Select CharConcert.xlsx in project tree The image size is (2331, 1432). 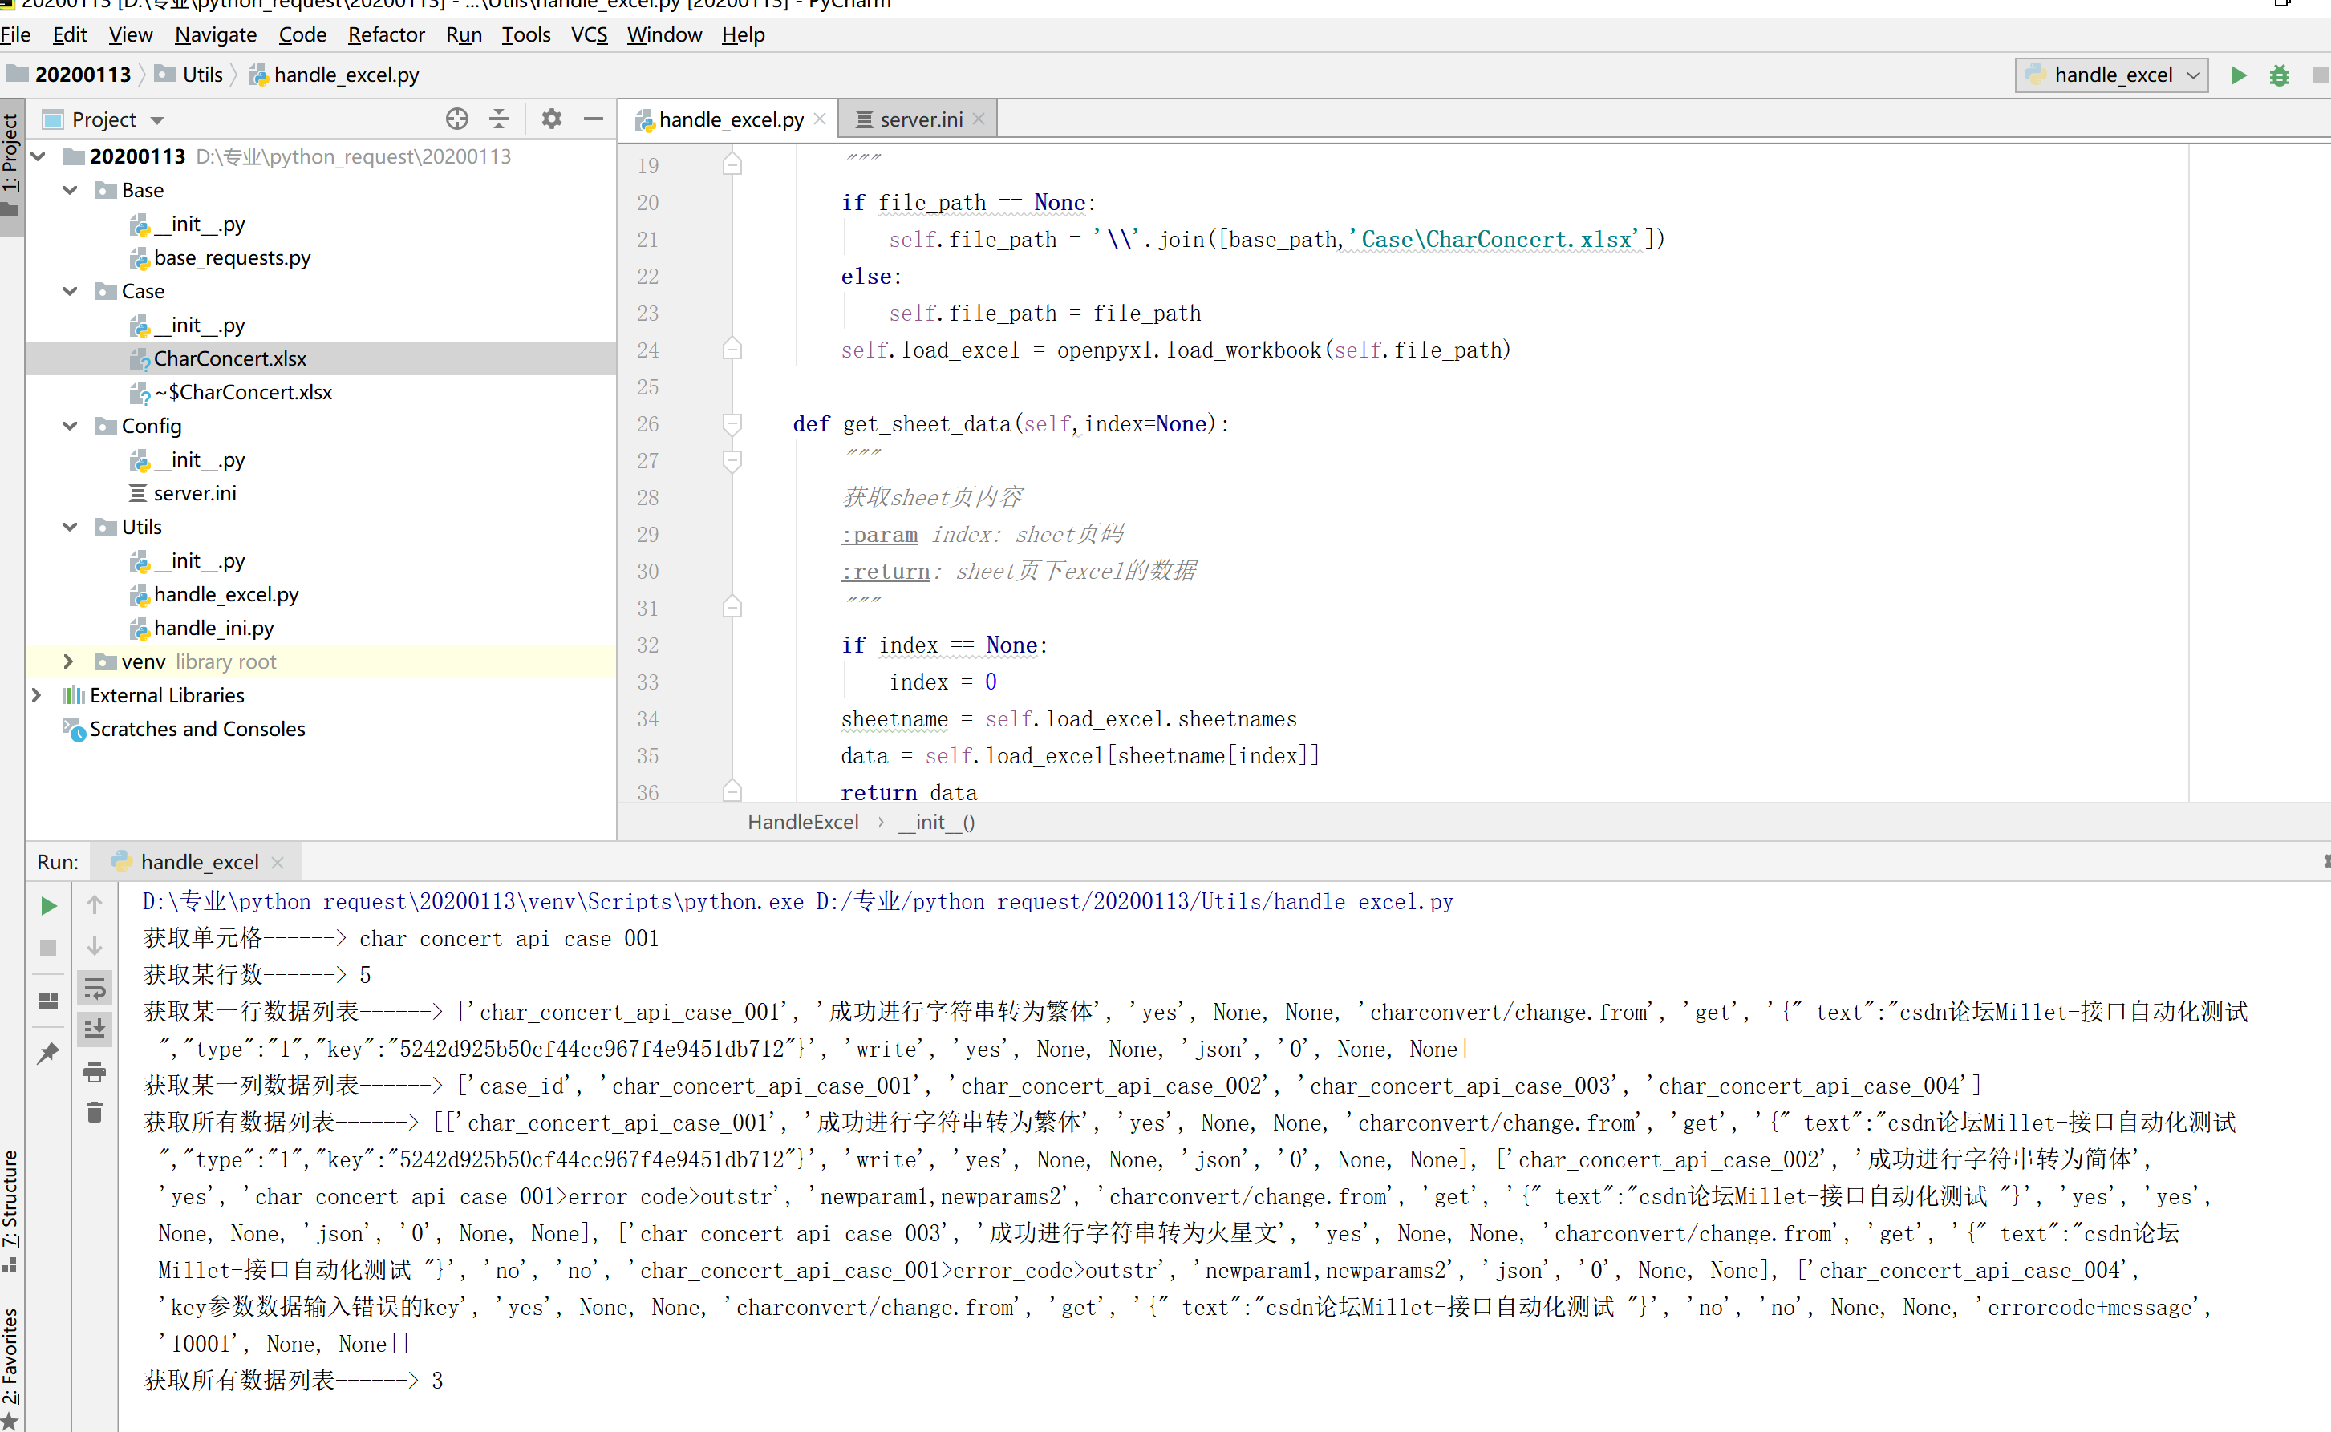230,359
